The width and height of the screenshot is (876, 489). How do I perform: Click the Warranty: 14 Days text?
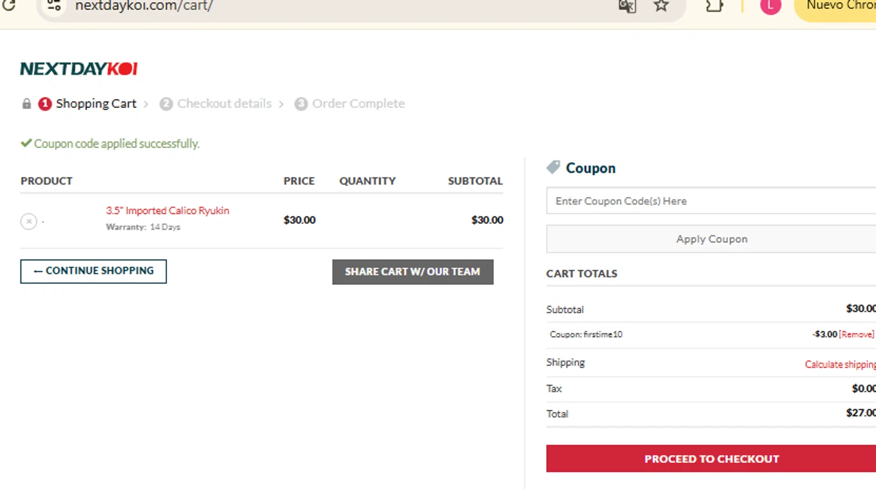[143, 227]
